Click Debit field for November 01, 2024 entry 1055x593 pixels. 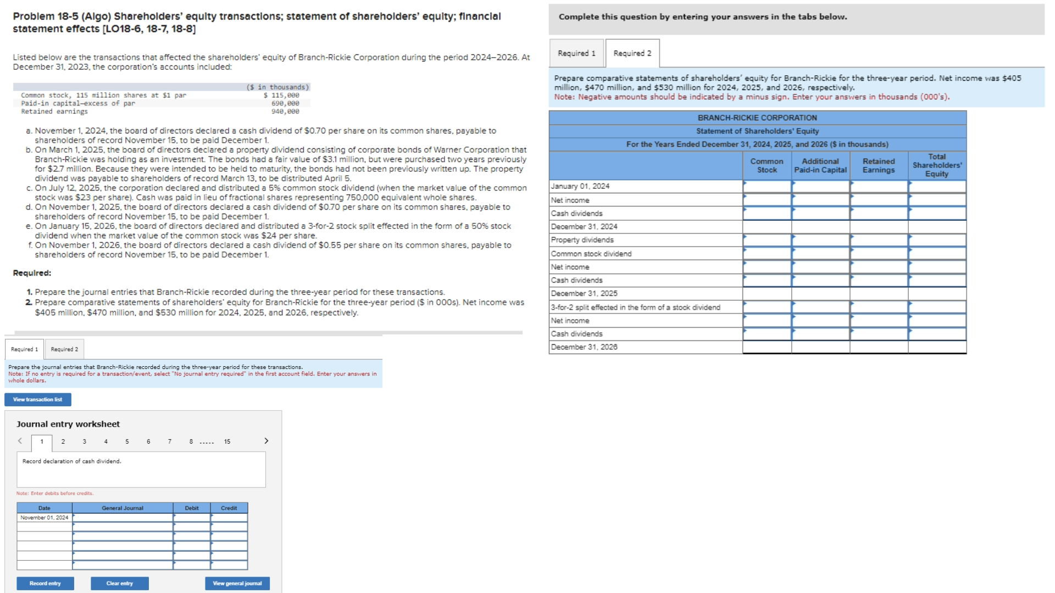191,517
